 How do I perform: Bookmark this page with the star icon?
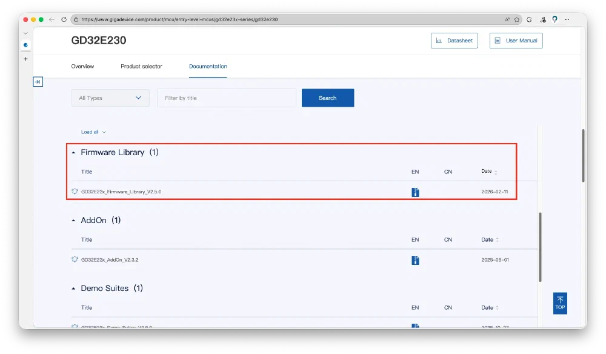pos(517,19)
